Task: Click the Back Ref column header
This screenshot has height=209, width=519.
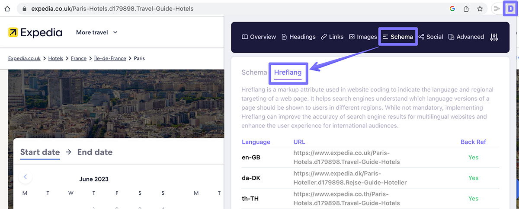Action: [x=474, y=142]
